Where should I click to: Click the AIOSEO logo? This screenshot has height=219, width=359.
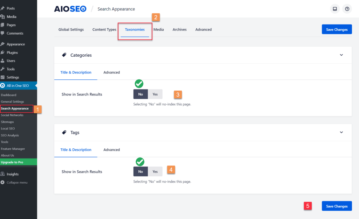click(70, 9)
